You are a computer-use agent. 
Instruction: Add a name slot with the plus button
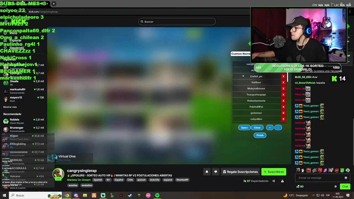270,127
